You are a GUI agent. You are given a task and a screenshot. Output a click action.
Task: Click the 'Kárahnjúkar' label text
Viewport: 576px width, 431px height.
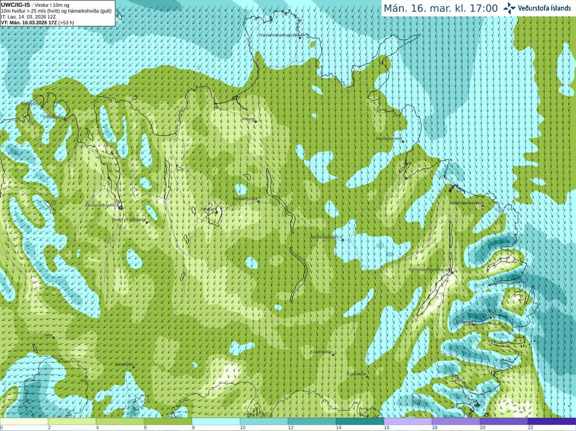point(321,352)
